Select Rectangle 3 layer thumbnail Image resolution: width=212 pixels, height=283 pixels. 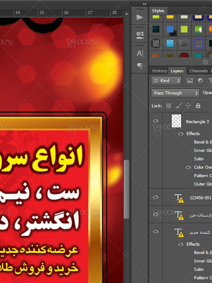[176, 121]
